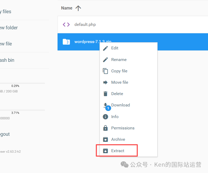Click the code brackets icon of default.php
The height and width of the screenshot is (173, 208).
(66, 25)
